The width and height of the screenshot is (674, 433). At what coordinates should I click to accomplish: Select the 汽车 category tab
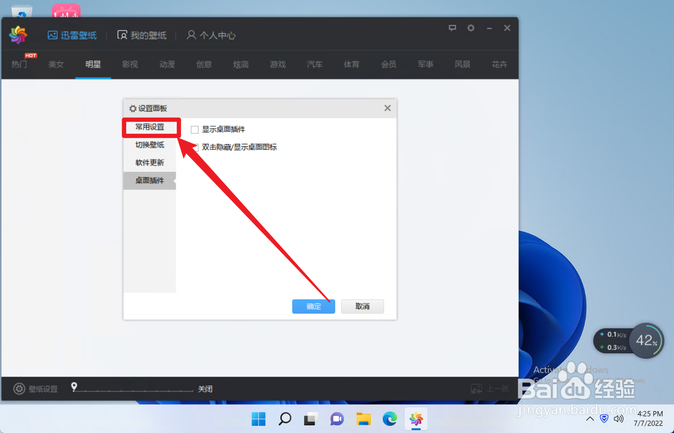pyautogui.click(x=315, y=64)
